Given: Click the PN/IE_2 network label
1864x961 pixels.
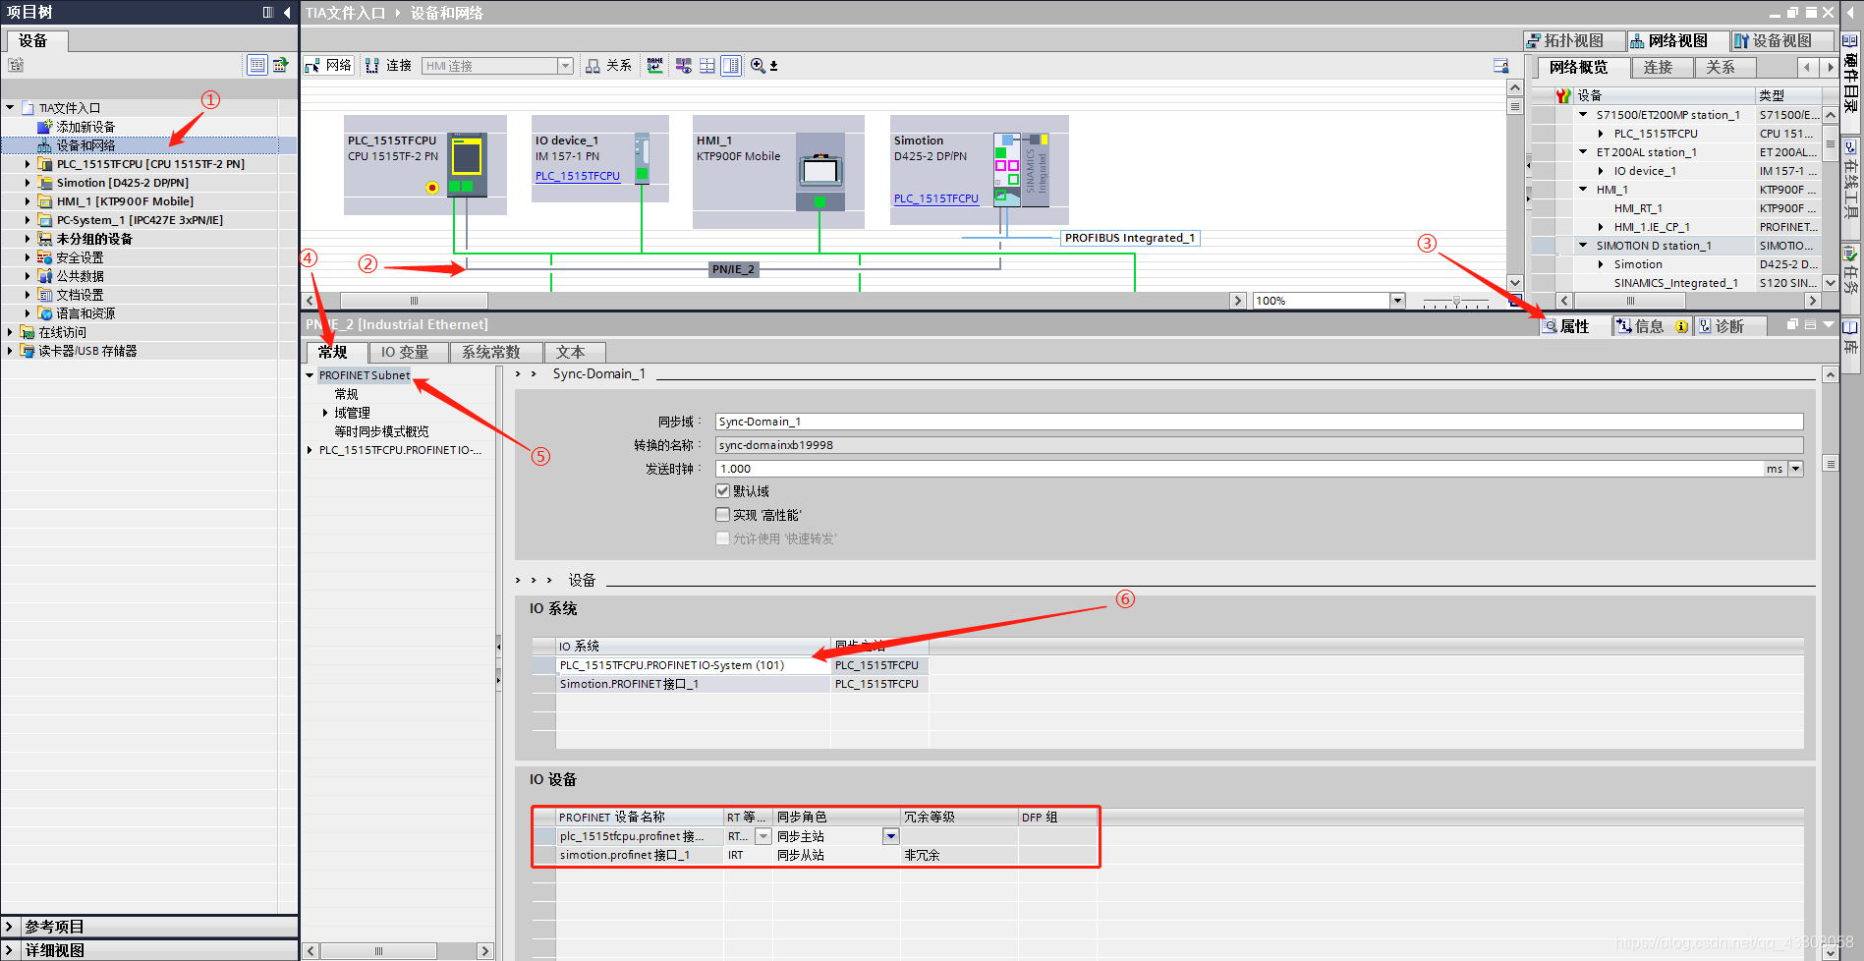Looking at the screenshot, I should (x=734, y=269).
